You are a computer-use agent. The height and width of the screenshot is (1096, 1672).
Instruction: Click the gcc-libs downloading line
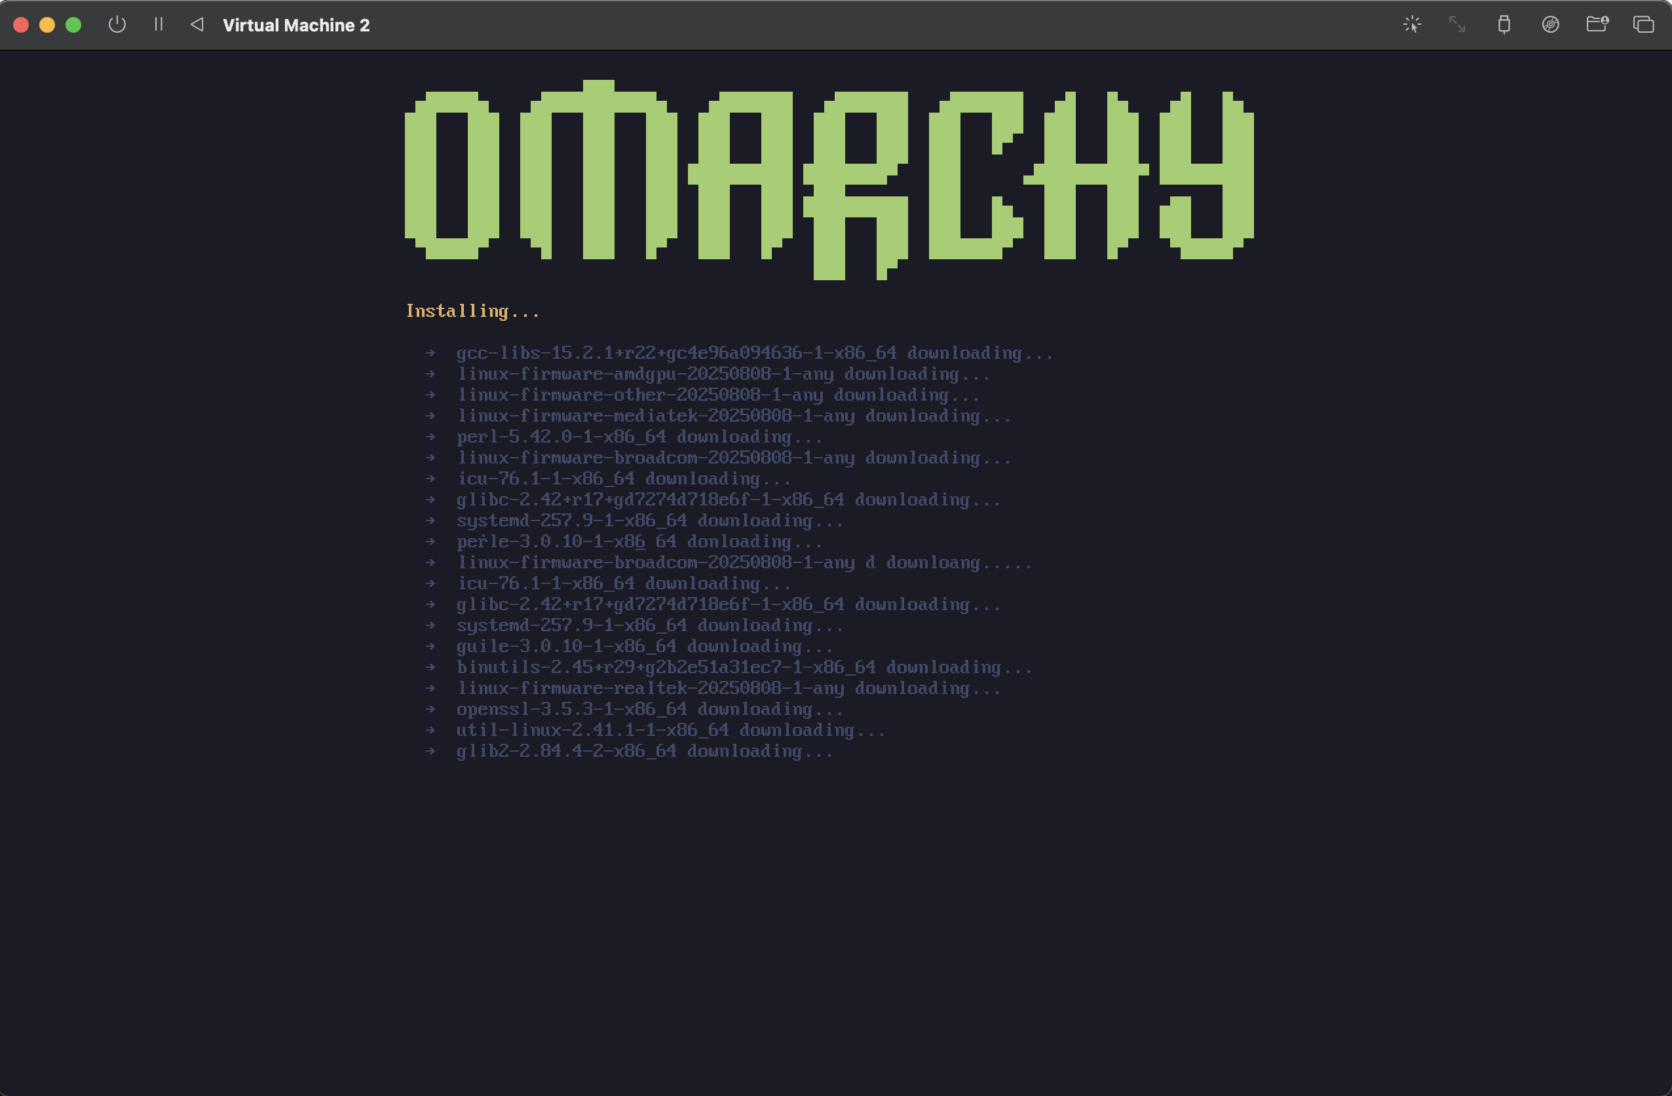click(754, 353)
